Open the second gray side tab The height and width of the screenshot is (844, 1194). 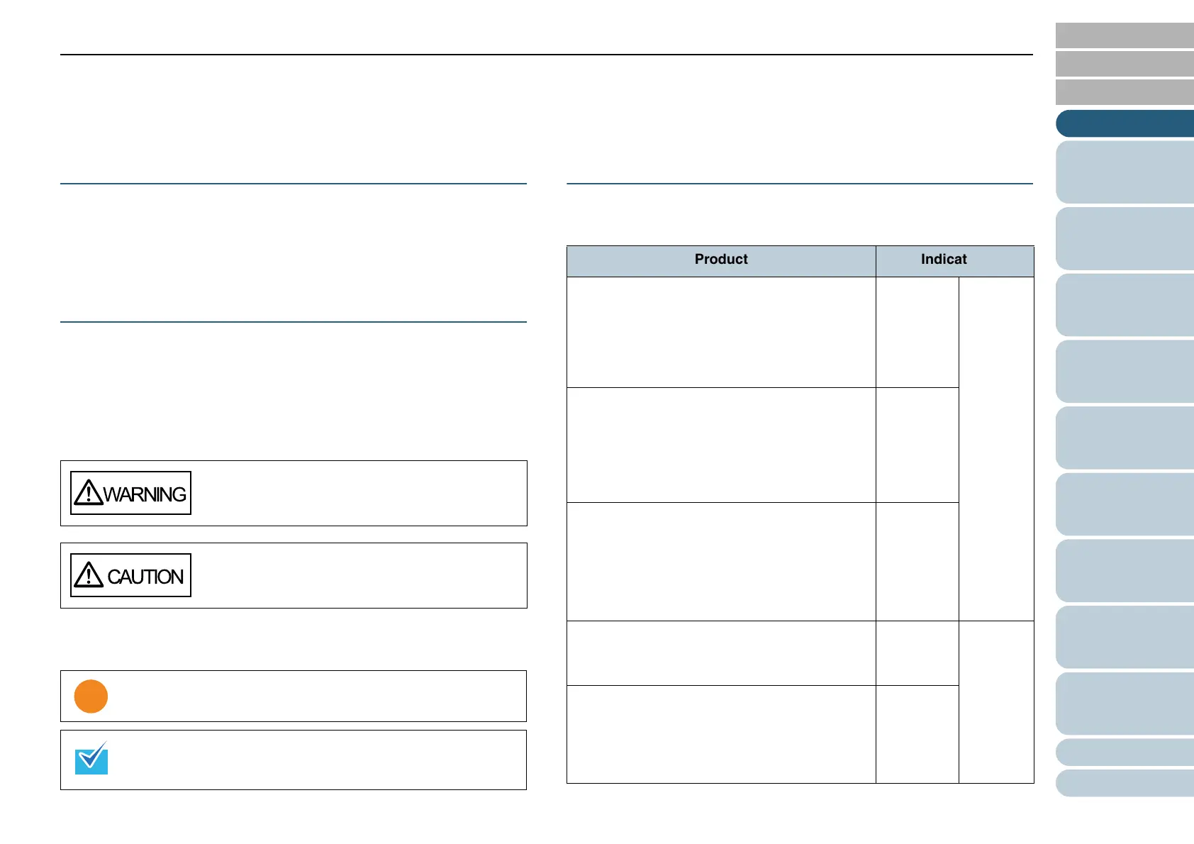[x=1125, y=64]
